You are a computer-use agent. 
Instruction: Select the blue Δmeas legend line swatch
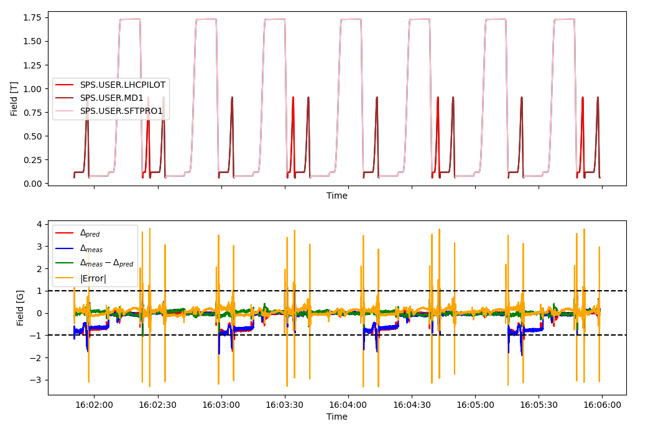(x=65, y=248)
